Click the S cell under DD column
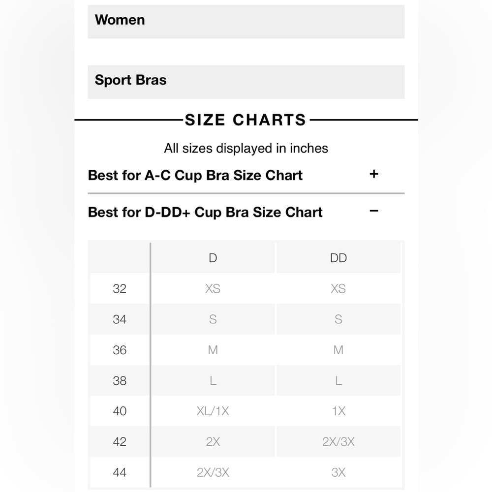The image size is (492, 492). pos(338,319)
